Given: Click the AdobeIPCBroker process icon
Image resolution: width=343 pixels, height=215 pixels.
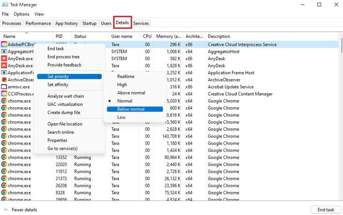Looking at the screenshot, I should [x=4, y=44].
